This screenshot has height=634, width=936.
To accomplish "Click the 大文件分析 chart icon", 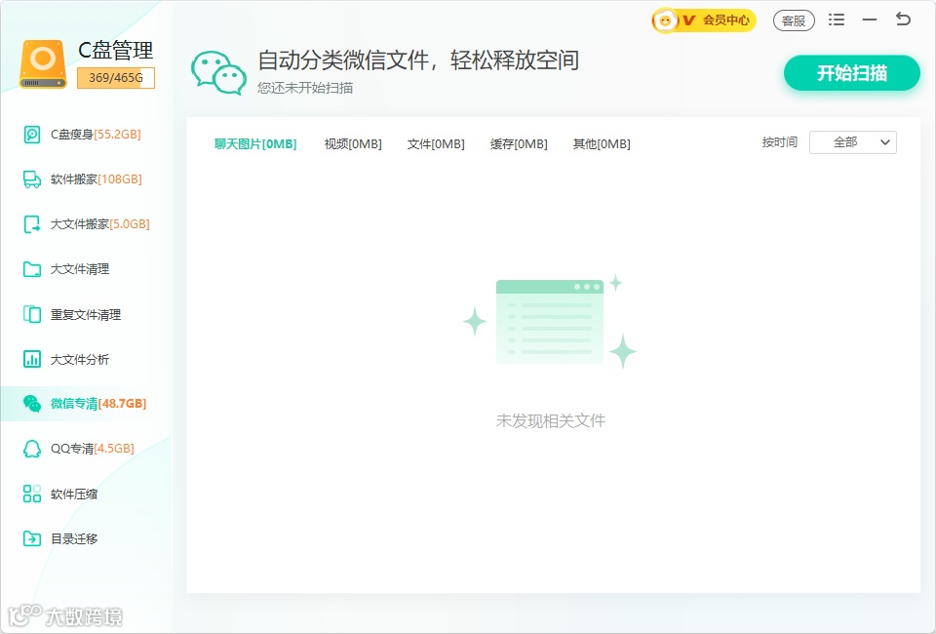I will 31,359.
